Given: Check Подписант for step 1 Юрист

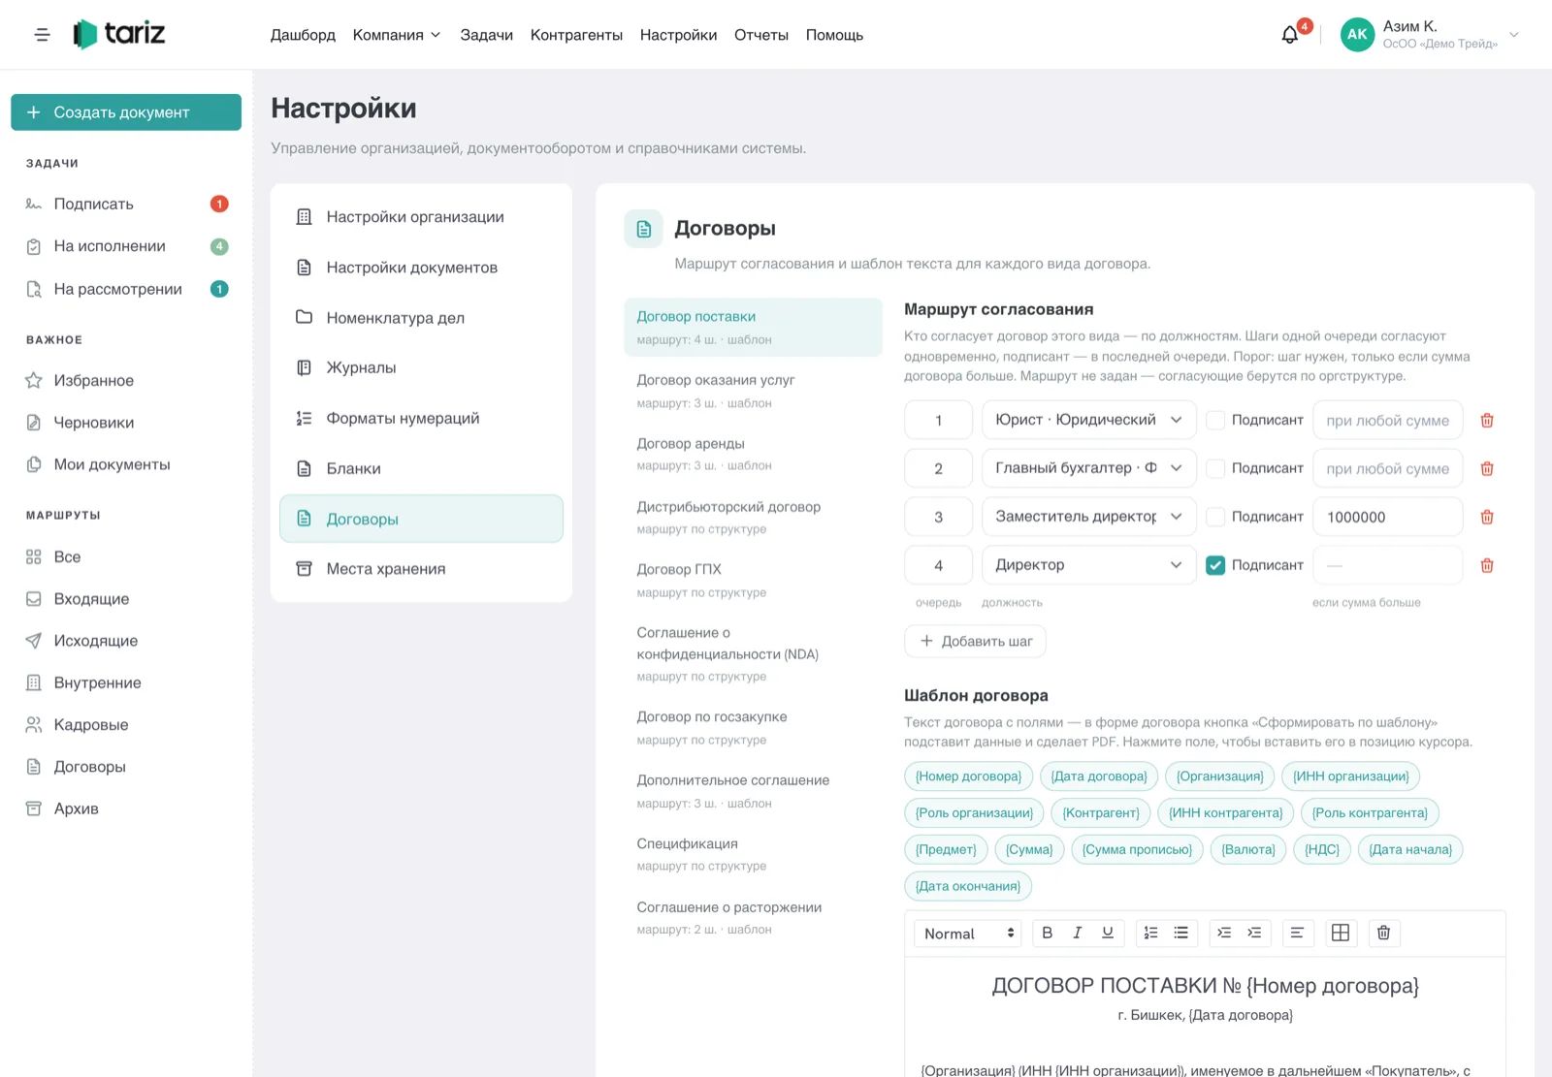Looking at the screenshot, I should point(1214,421).
